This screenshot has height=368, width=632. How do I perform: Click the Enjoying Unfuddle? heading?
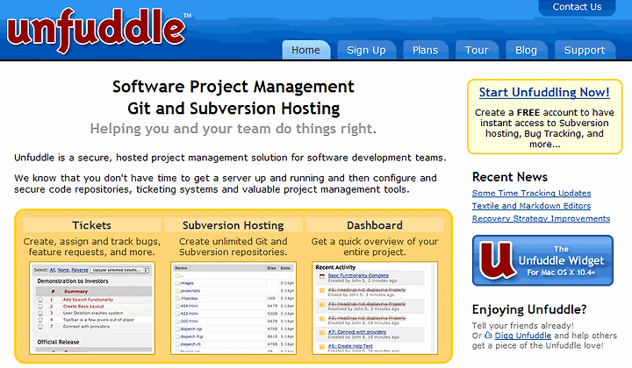[529, 309]
